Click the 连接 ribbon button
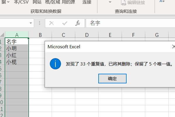 coord(87,2)
